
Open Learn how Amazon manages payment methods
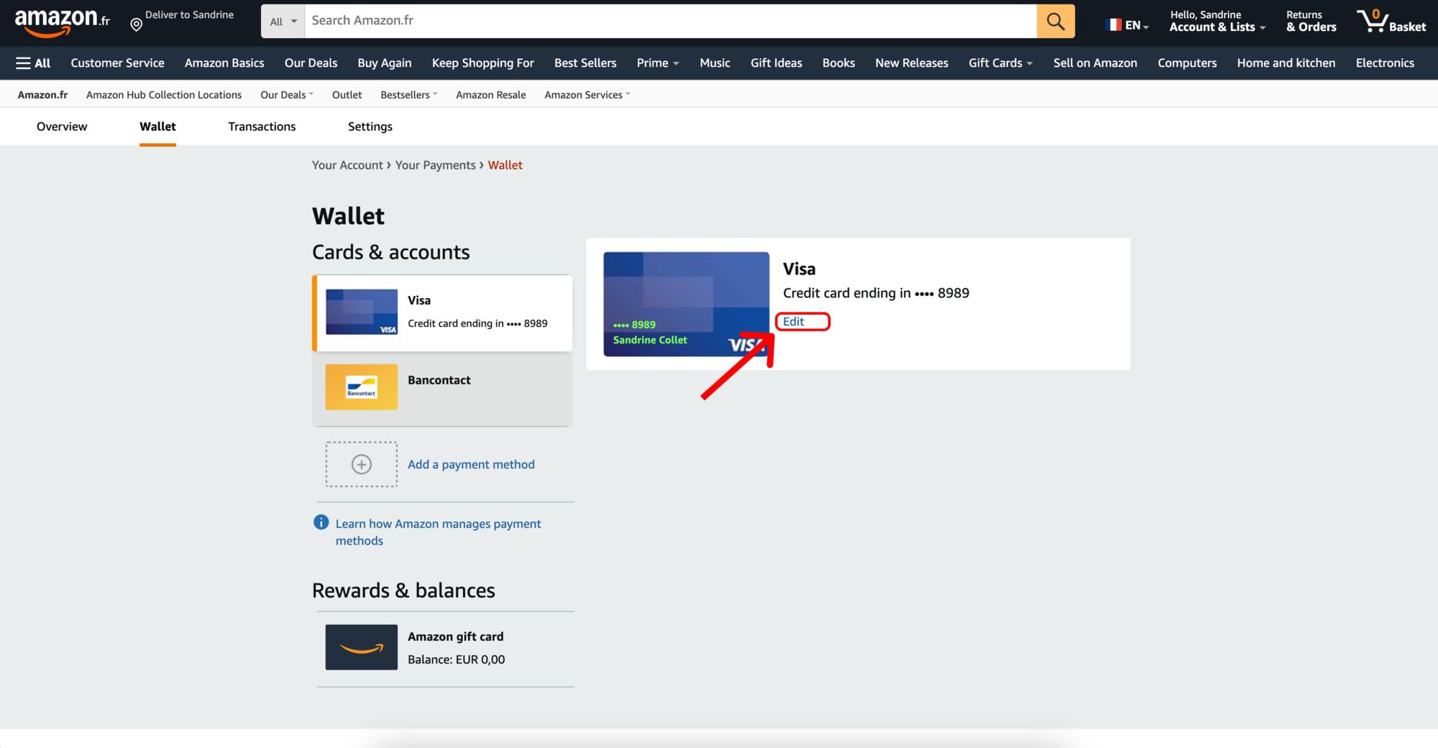(x=438, y=532)
